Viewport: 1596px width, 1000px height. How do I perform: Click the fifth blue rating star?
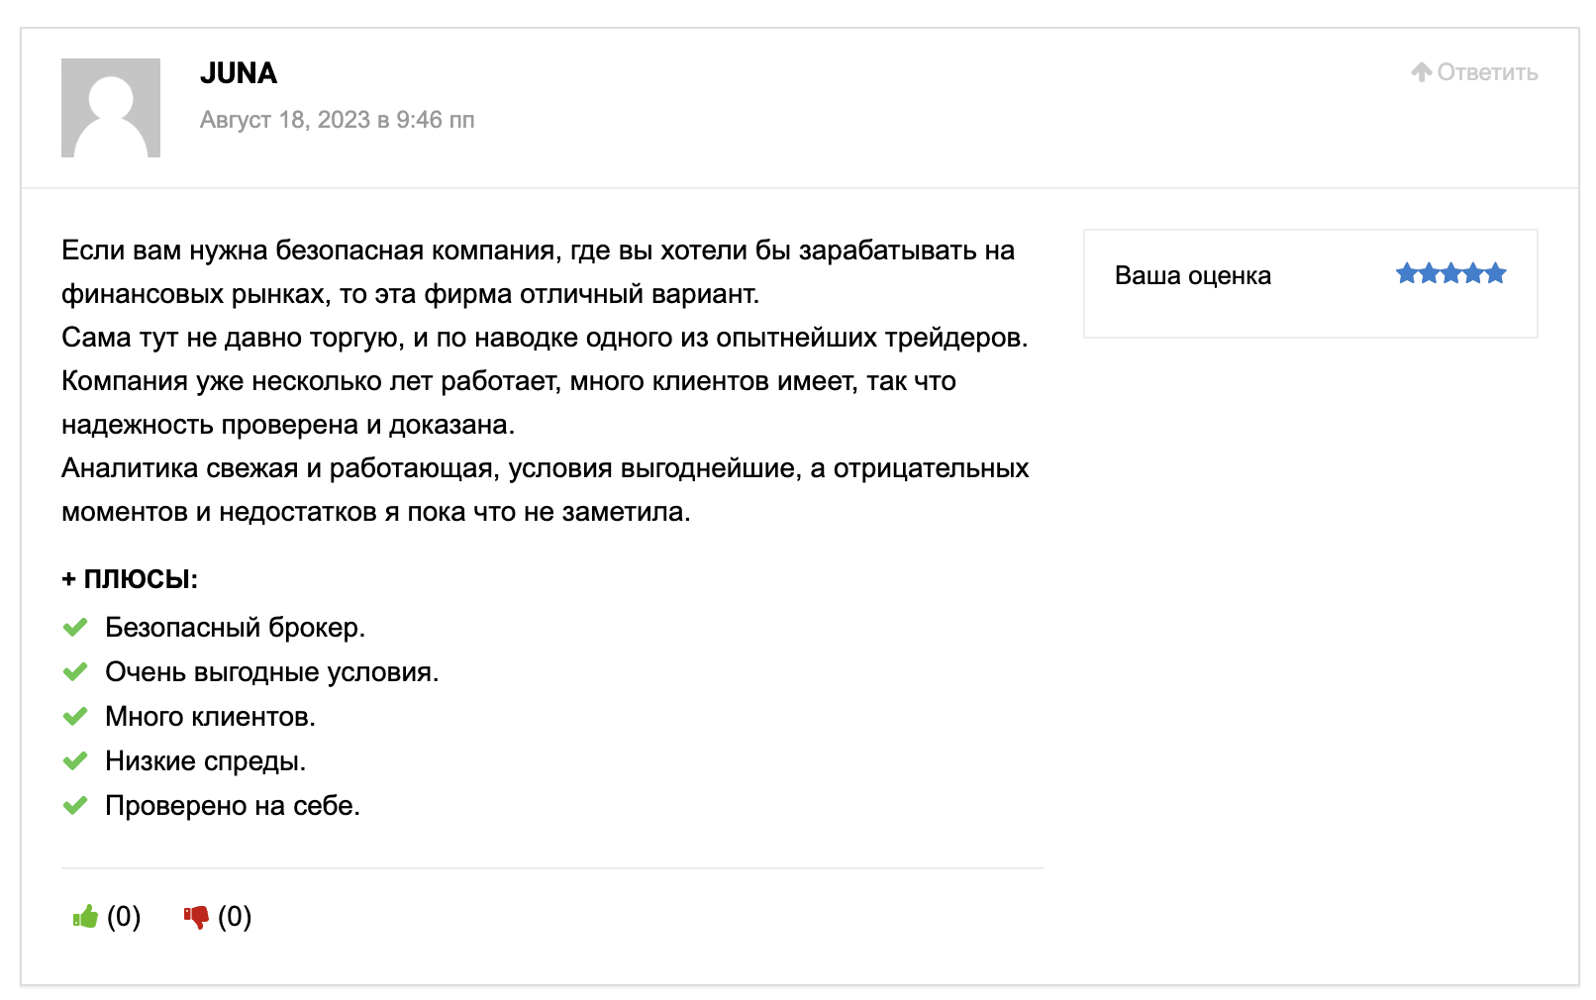pyautogui.click(x=1495, y=273)
